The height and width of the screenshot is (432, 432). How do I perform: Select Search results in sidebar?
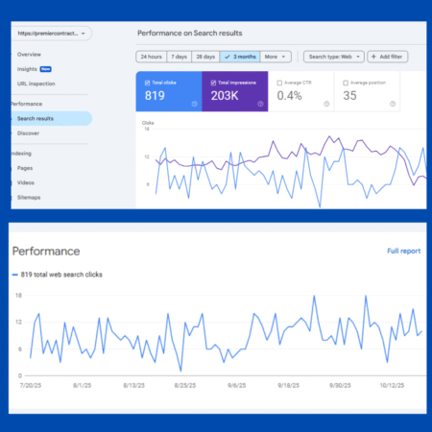(x=52, y=118)
